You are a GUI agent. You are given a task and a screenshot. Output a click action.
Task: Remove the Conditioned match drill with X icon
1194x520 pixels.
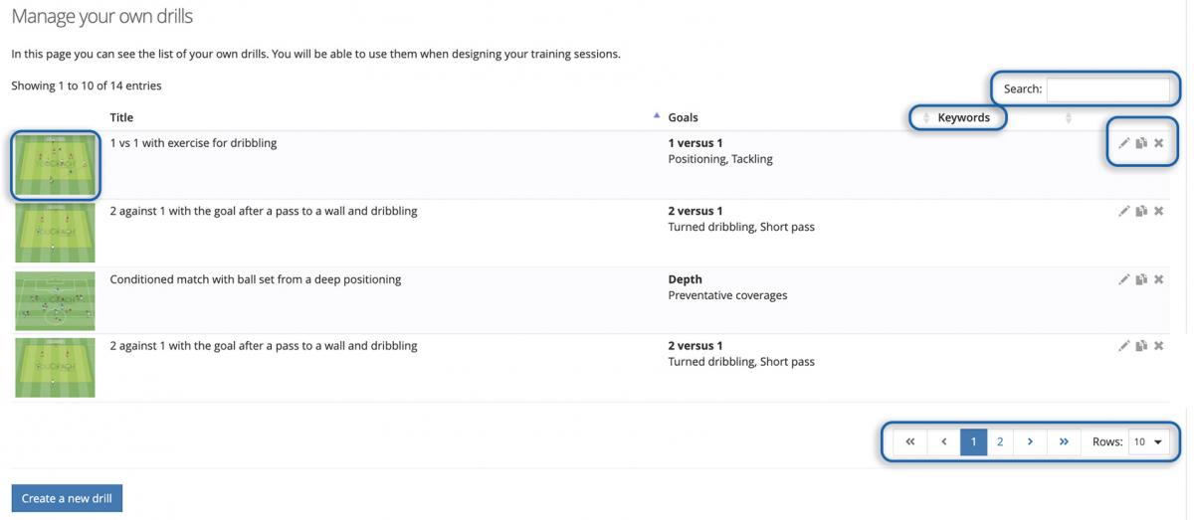coord(1159,279)
